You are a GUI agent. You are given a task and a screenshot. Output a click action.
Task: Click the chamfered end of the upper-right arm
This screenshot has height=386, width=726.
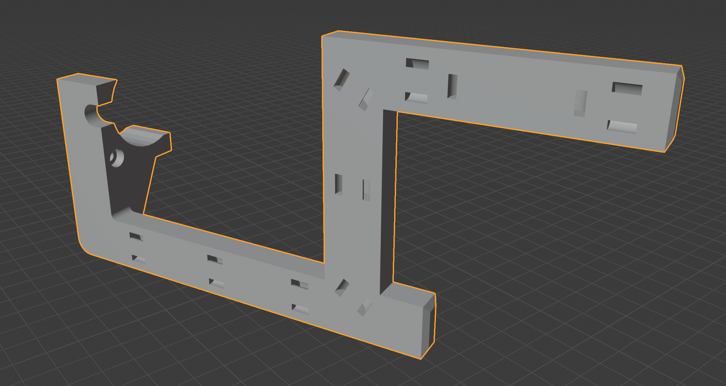click(674, 109)
